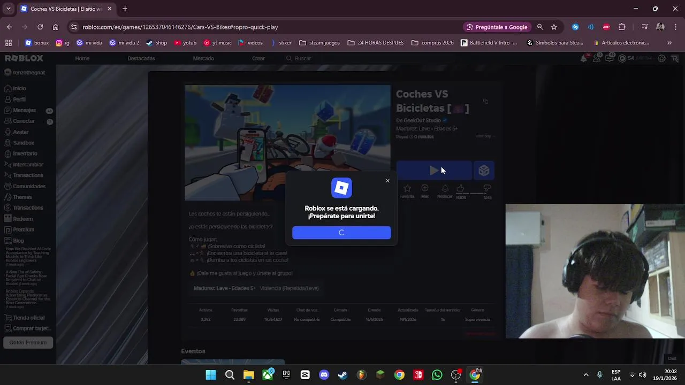The width and height of the screenshot is (685, 385).
Task: Click the Obtén Premium button
Action: 28,342
